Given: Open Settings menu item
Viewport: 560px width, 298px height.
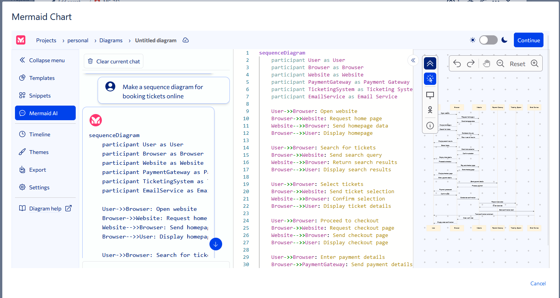Looking at the screenshot, I should (x=45, y=187).
